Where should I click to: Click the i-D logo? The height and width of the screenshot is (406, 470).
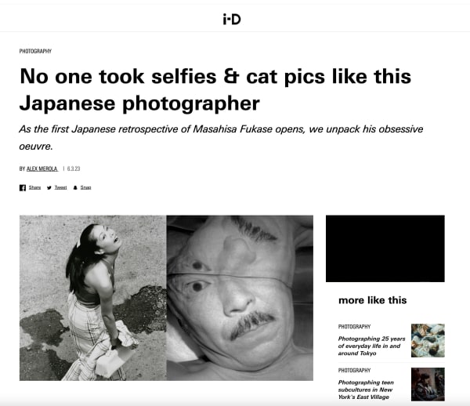tap(232, 19)
